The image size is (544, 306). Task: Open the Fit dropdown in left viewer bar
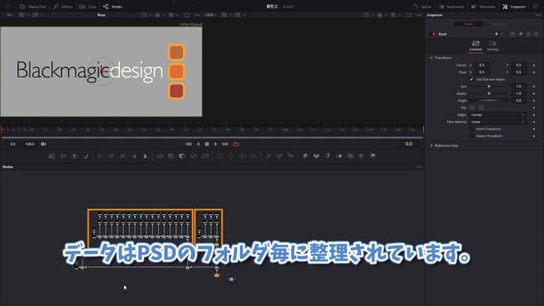click(x=10, y=15)
